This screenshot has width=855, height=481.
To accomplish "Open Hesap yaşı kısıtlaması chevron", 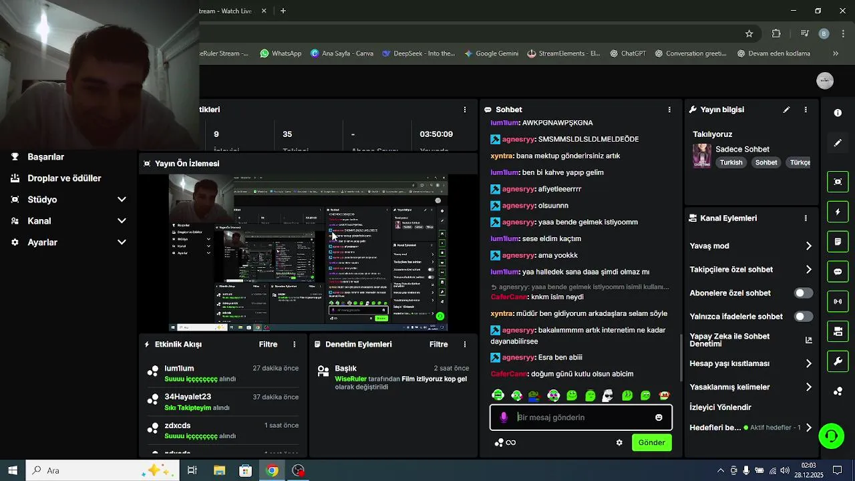I will pyautogui.click(x=808, y=363).
